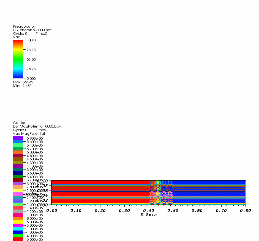Click the teal 3.900e-05 contour swatch
The height and width of the screenshot is (241, 259).
(18, 170)
